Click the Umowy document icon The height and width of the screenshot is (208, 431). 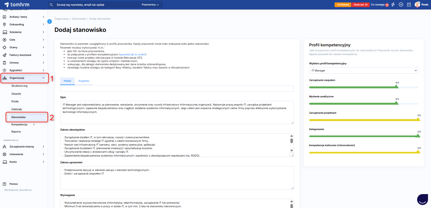[4, 63]
